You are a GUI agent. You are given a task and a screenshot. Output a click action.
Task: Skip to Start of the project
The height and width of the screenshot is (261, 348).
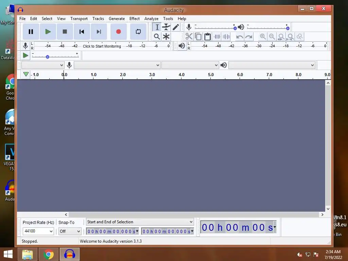tap(82, 32)
